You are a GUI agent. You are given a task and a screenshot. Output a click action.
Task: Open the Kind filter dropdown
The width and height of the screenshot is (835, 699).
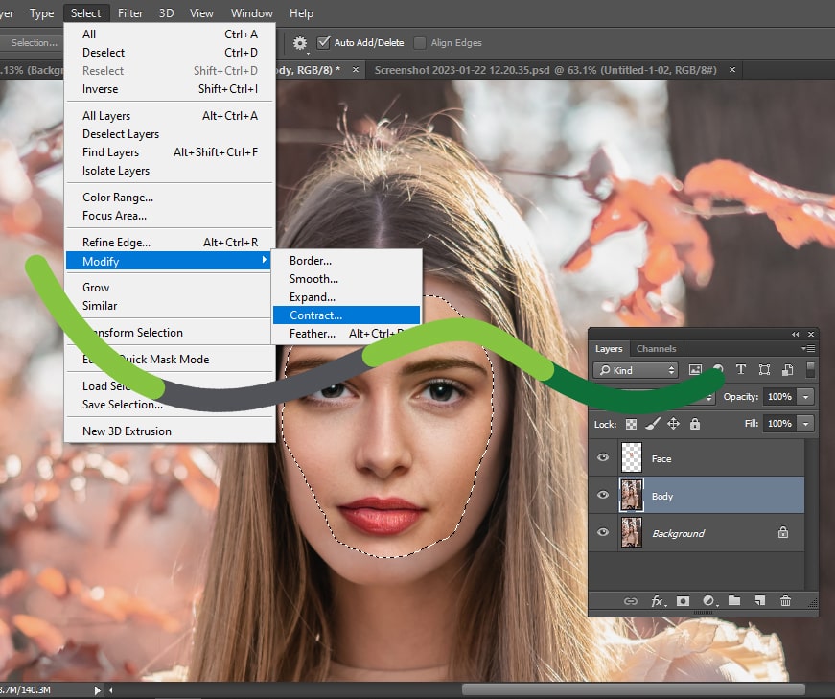636,370
